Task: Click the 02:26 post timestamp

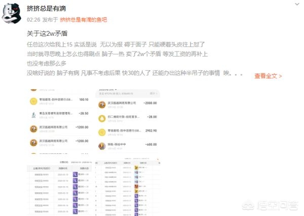Action: (33, 20)
